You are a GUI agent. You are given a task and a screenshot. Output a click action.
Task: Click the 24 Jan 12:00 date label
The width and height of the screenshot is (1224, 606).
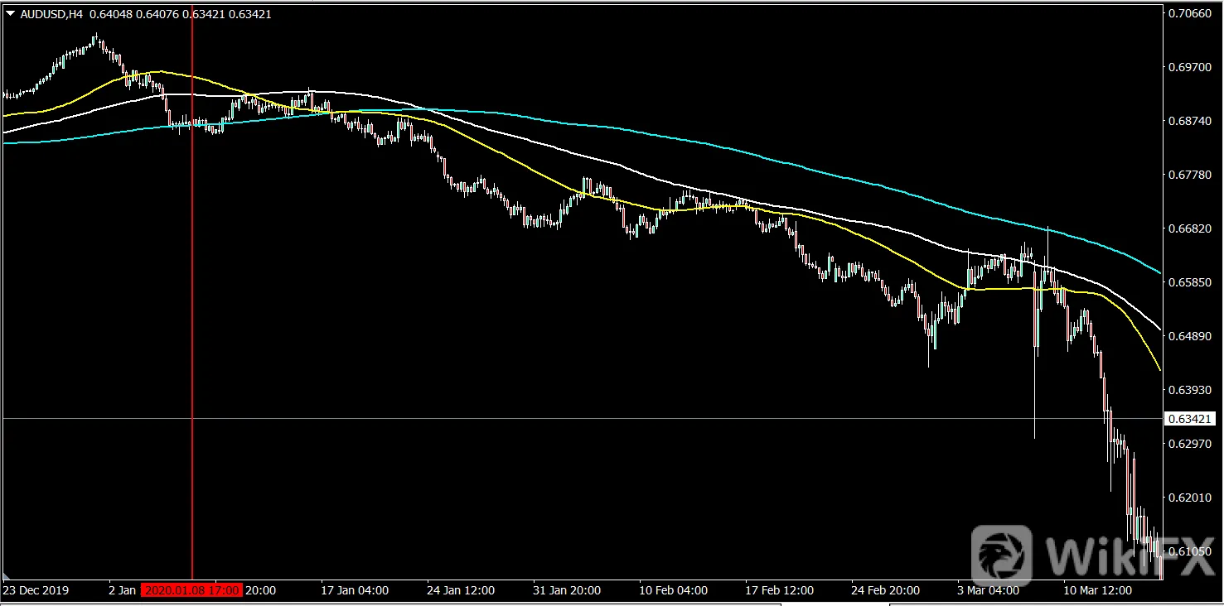point(461,590)
